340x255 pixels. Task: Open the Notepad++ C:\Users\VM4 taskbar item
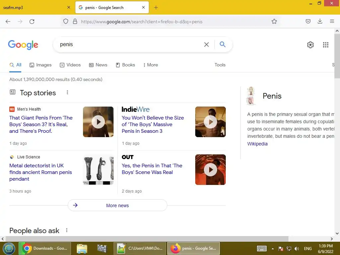(x=140, y=248)
